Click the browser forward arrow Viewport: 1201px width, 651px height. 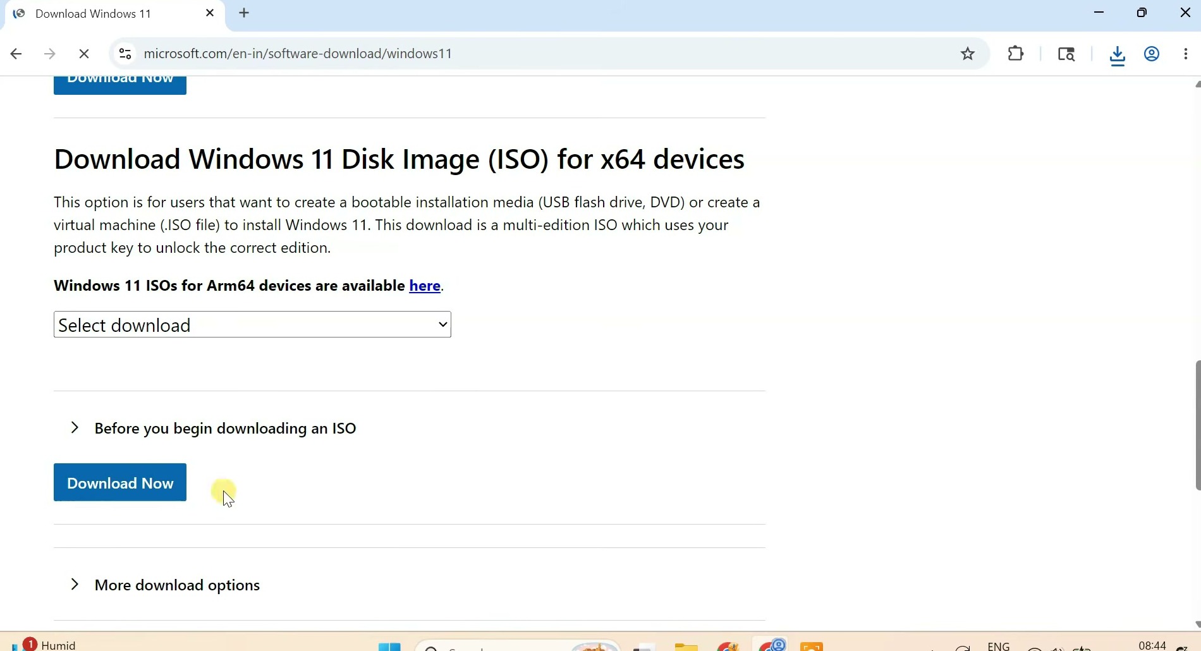[x=50, y=54]
